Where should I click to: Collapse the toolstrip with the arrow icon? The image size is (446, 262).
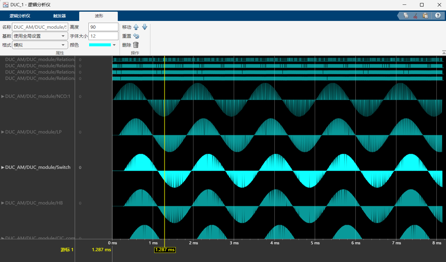tap(444, 52)
